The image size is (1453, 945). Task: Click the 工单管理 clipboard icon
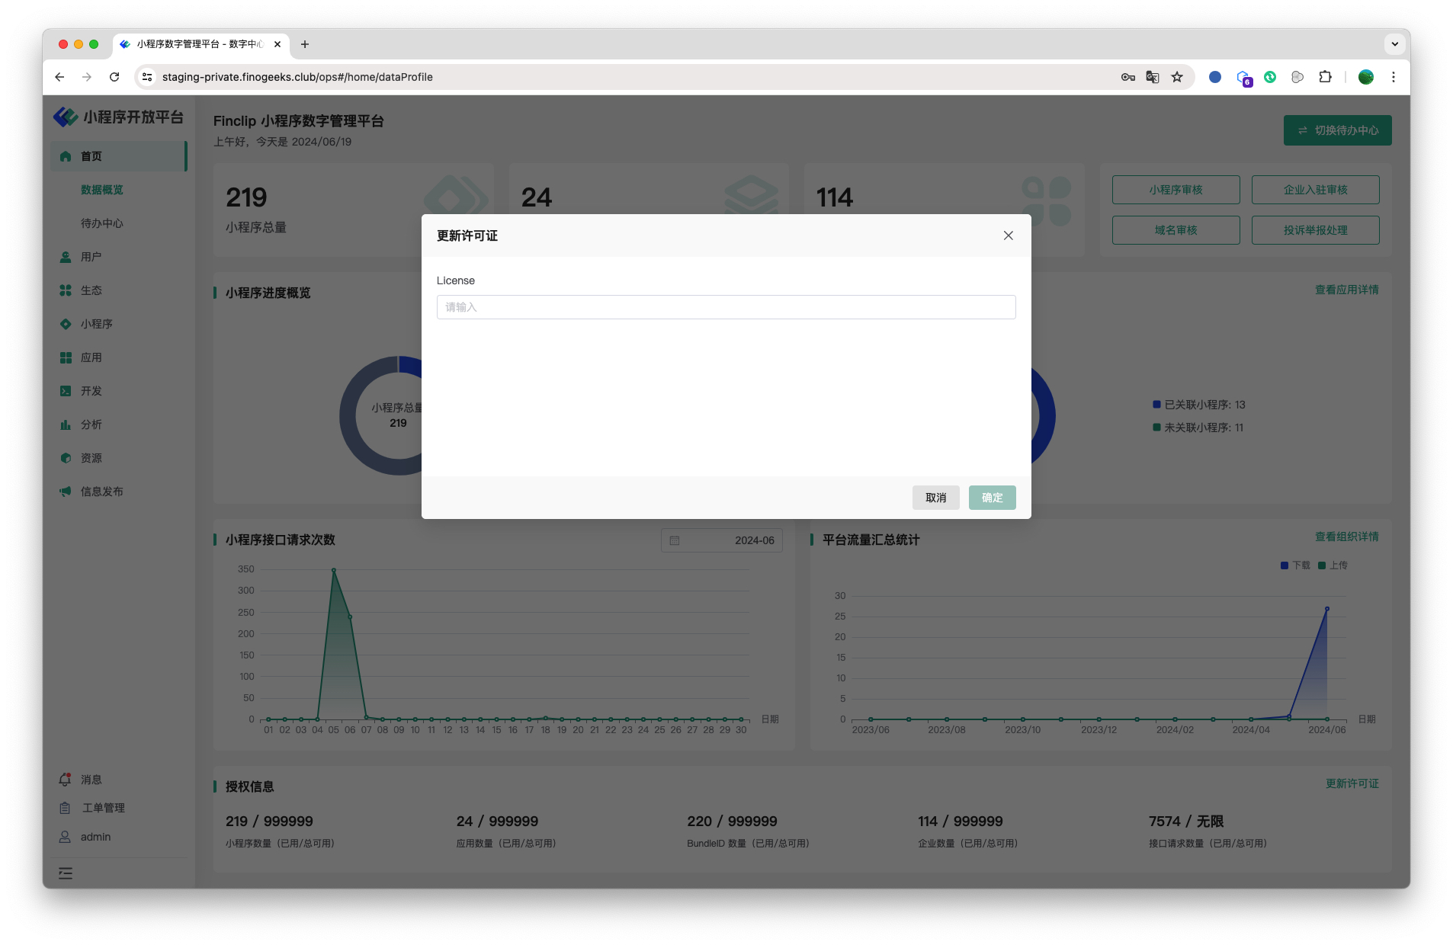66,808
